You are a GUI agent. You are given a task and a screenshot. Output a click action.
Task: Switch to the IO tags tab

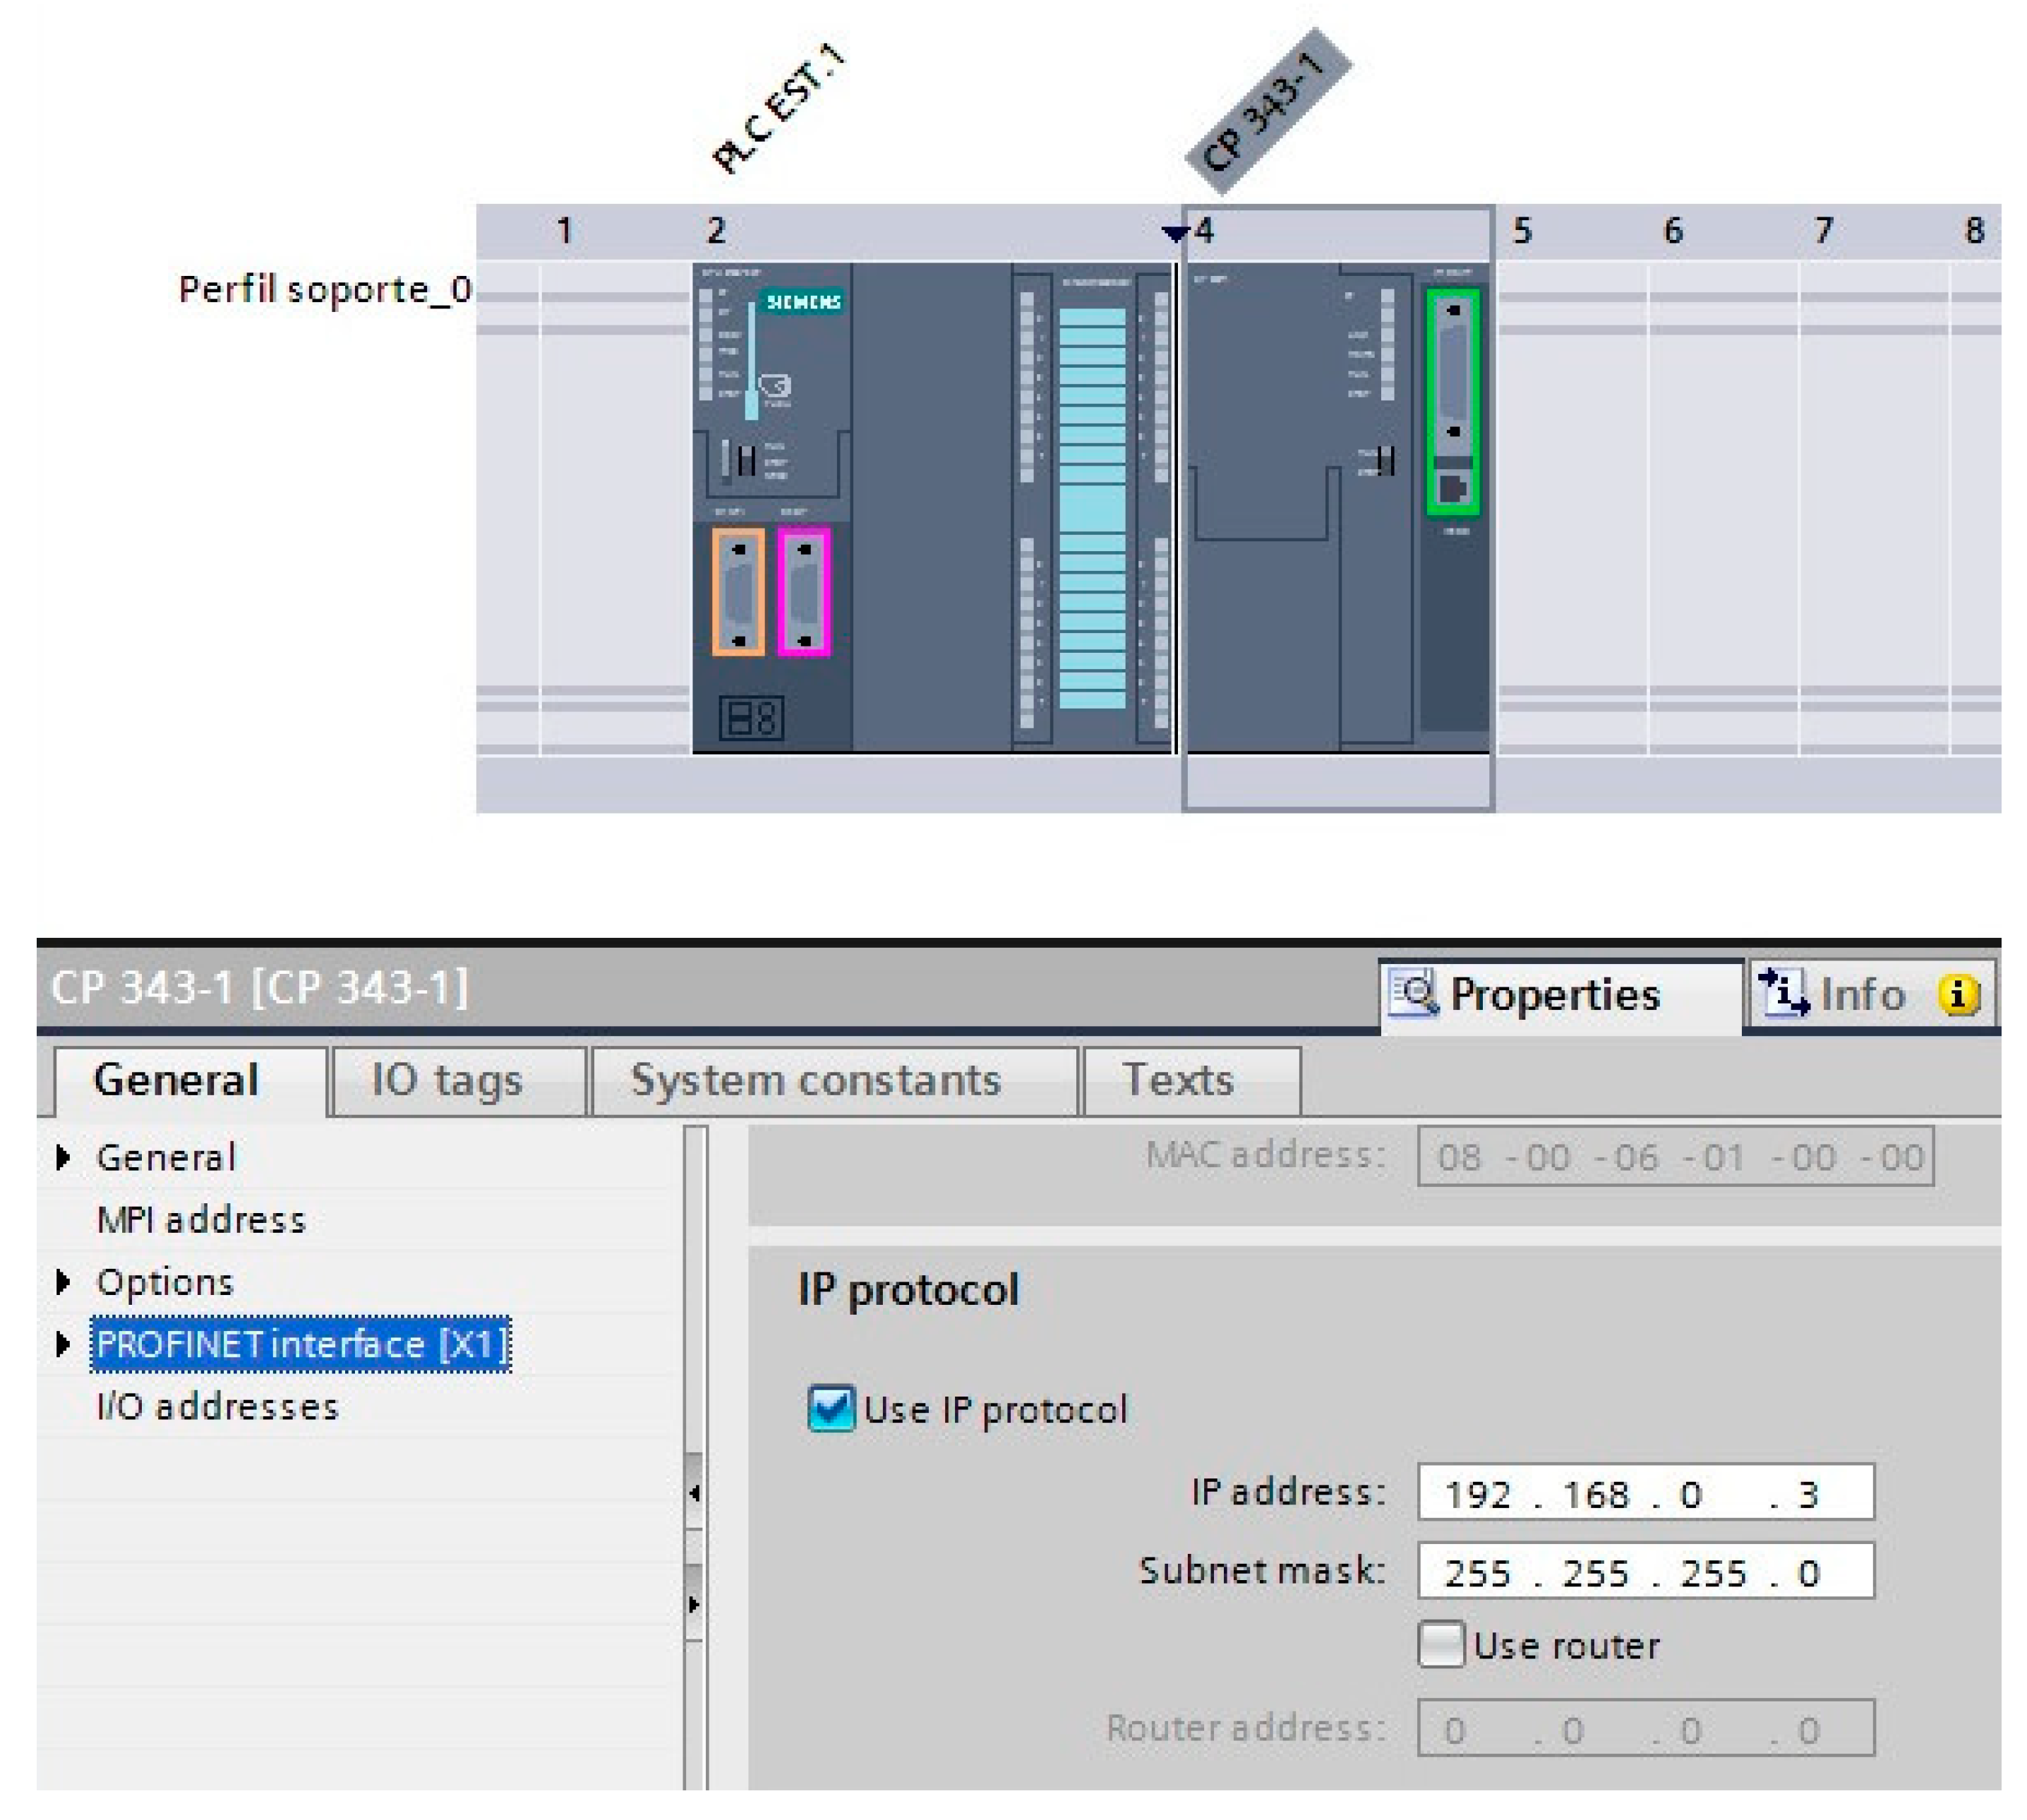click(447, 1080)
